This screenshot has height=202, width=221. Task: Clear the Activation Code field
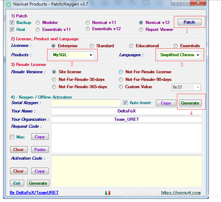click(19, 171)
